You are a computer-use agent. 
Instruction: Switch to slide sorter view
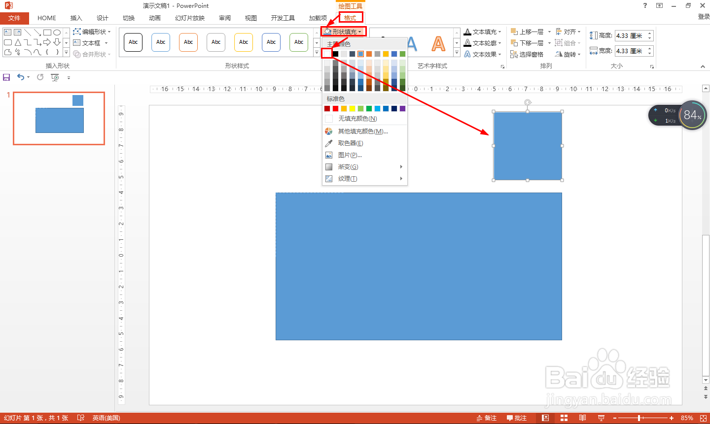pyautogui.click(x=564, y=418)
